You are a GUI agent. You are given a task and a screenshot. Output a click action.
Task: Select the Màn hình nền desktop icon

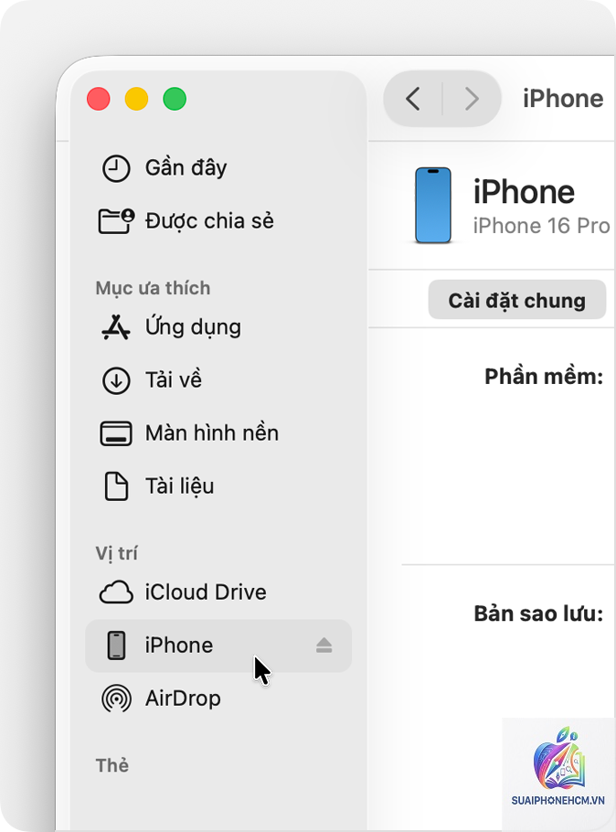coord(116,433)
